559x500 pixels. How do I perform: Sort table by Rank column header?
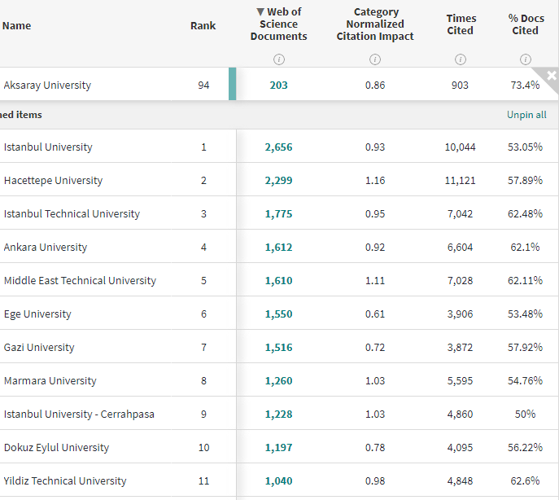203,25
